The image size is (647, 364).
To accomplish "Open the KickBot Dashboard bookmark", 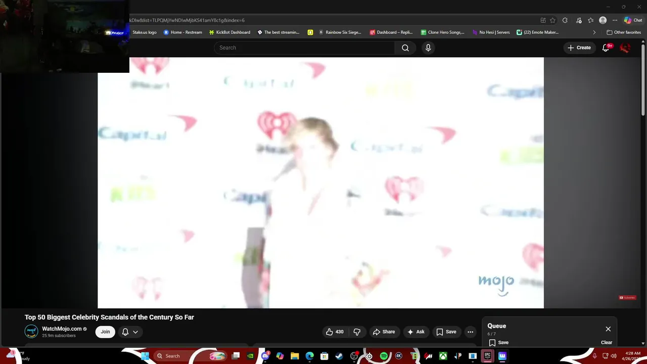I will pyautogui.click(x=229, y=32).
